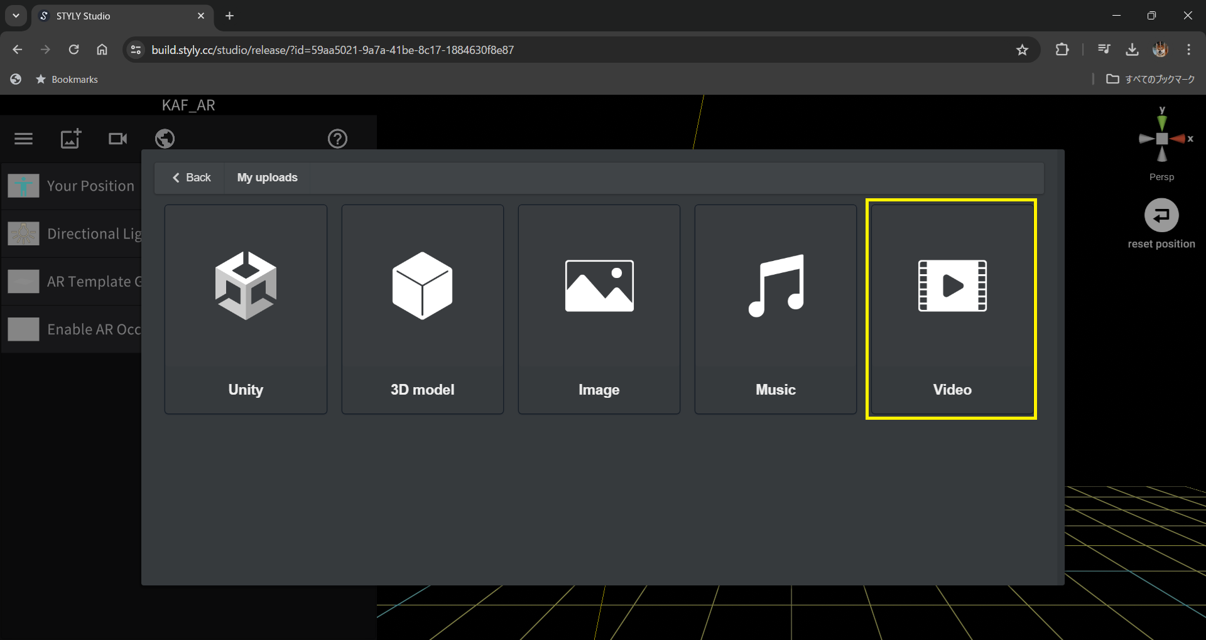Reload the page
The image size is (1206, 640).
pos(73,50)
